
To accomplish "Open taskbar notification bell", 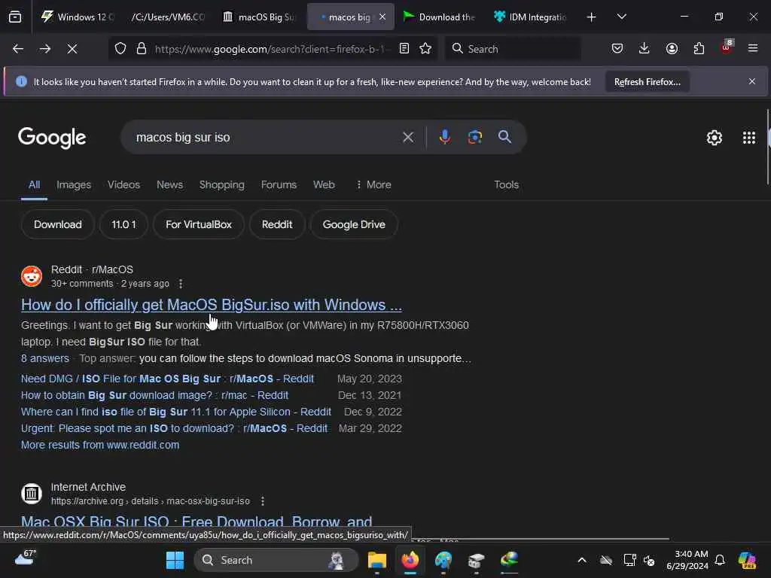I will (720, 560).
